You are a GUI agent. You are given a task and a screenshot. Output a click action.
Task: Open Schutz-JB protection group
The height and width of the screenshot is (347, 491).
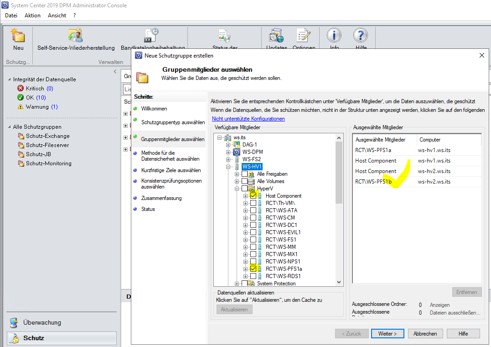pos(35,154)
